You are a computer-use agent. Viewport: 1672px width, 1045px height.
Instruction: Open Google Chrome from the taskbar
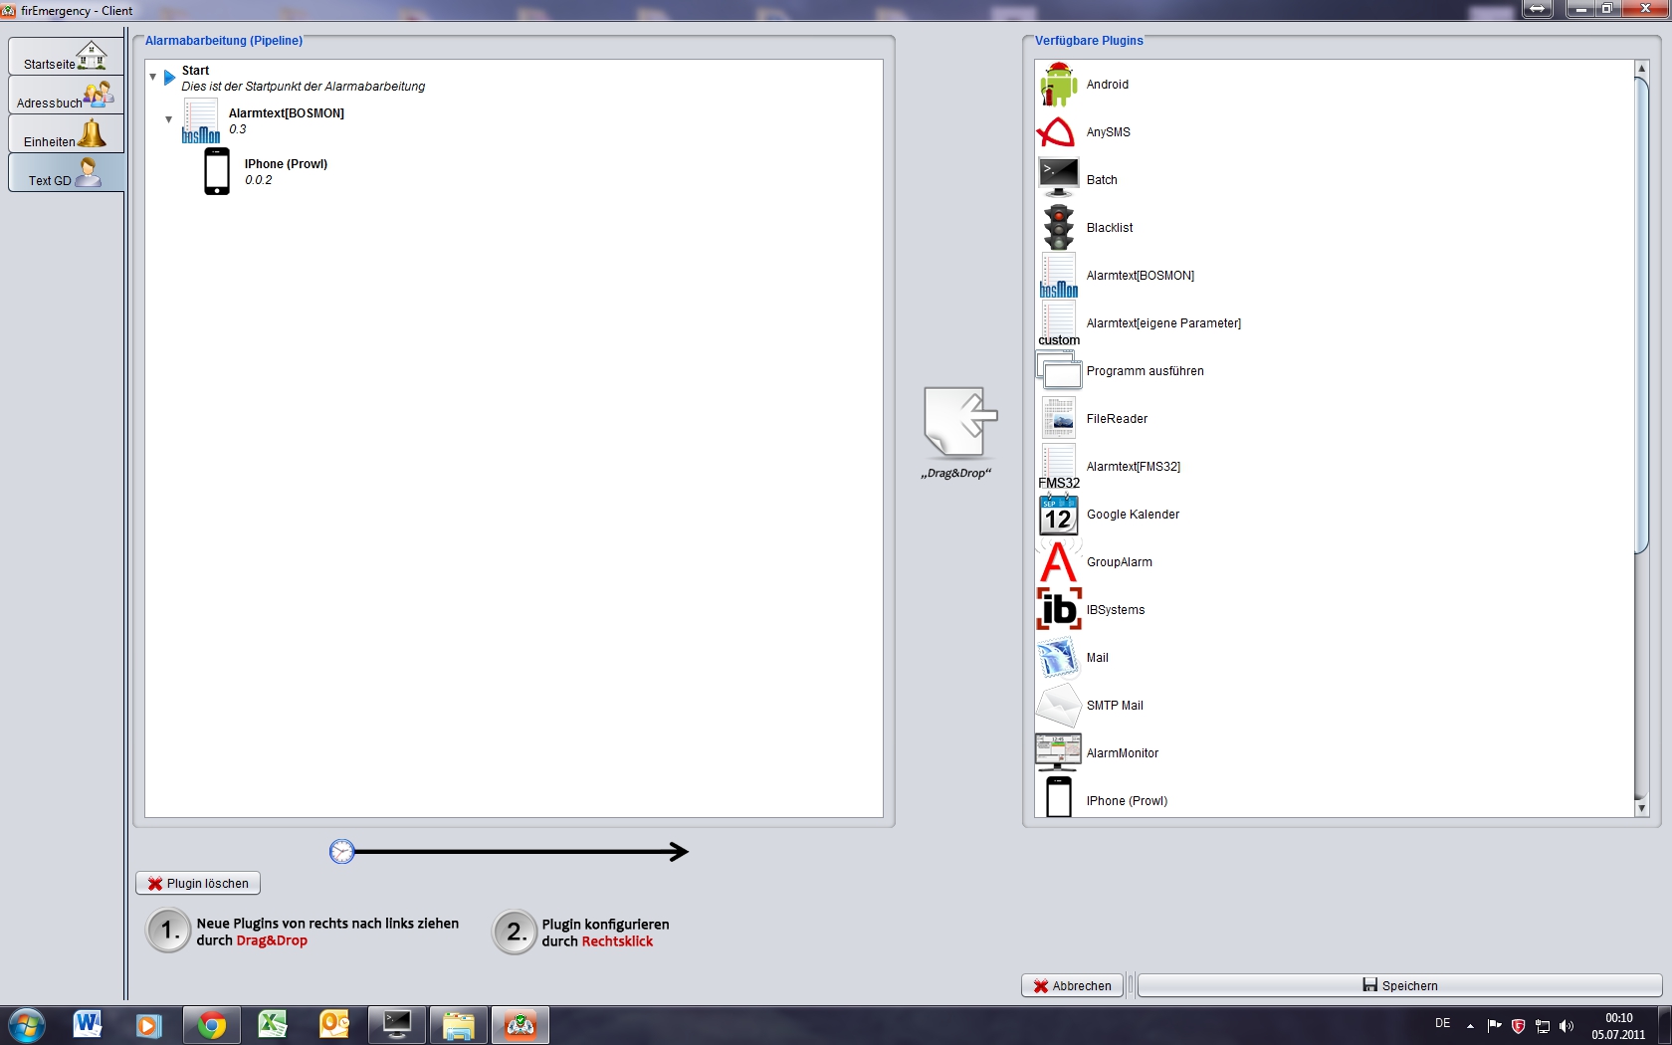click(211, 1024)
